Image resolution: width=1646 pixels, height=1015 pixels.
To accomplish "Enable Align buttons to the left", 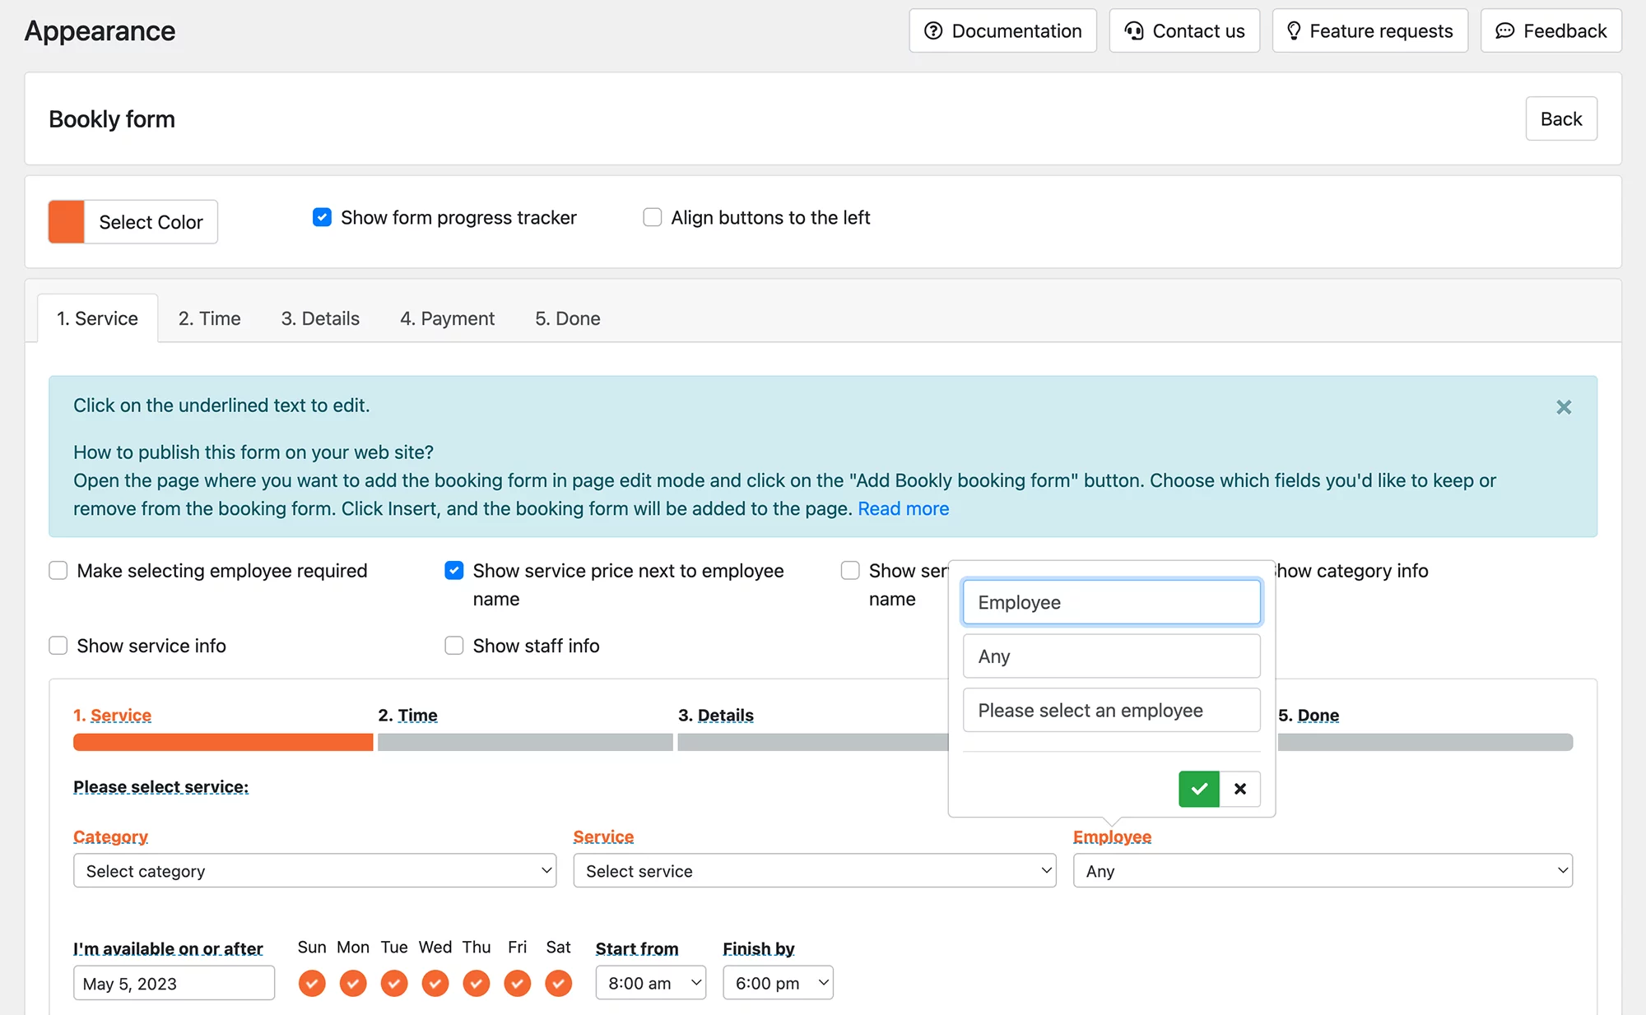I will click(652, 217).
